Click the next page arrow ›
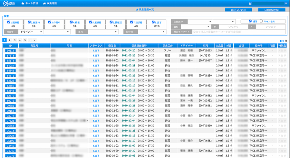 point(30,40)
